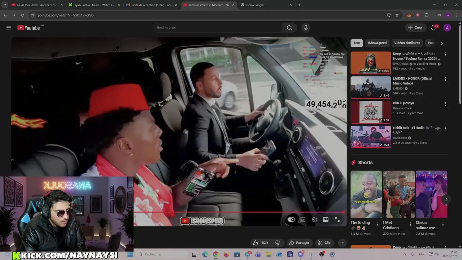Image resolution: width=462 pixels, height=260 pixels.
Task: Open the YouTube guide hamburger menu
Action: point(9,28)
